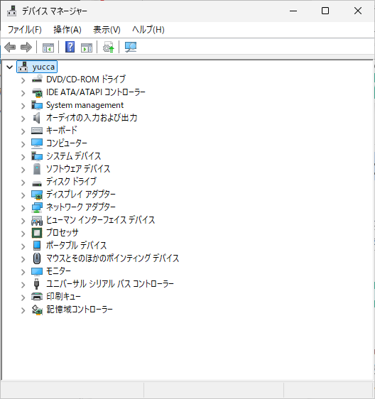Open the ファイル(F) menu
Image resolution: width=375 pixels, height=399 pixels.
[24, 30]
